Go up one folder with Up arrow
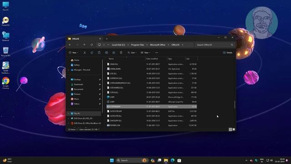Screen dimensions: 291x164 tap(85, 45)
